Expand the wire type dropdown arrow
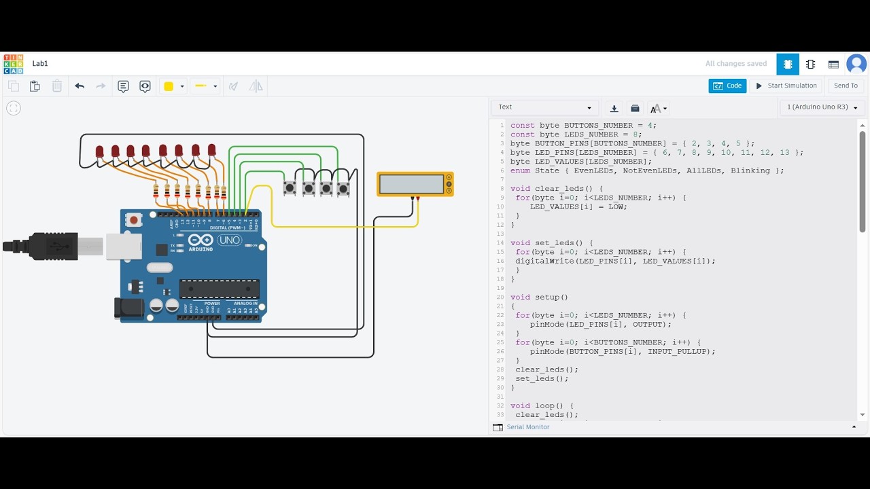The height and width of the screenshot is (489, 870). (215, 87)
